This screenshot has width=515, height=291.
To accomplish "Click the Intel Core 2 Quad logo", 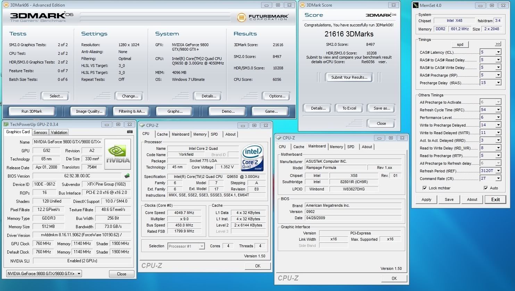I will coord(252,158).
